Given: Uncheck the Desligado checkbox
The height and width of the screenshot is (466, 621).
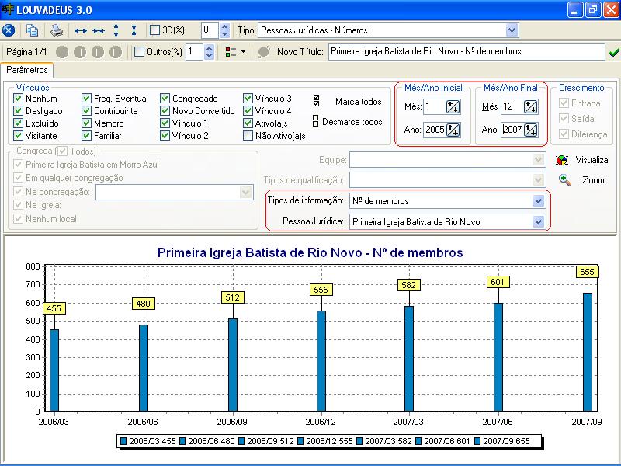Looking at the screenshot, I should (18, 111).
